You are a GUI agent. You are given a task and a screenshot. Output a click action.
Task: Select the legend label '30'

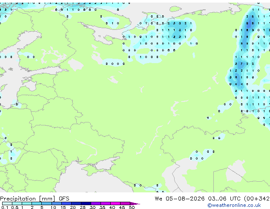point(92,207)
